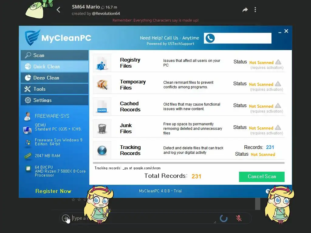The height and width of the screenshot is (233, 311).
Task: Click the Cached Records label
Action: click(130, 106)
